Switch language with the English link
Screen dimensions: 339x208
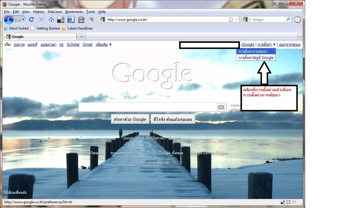tap(175, 138)
